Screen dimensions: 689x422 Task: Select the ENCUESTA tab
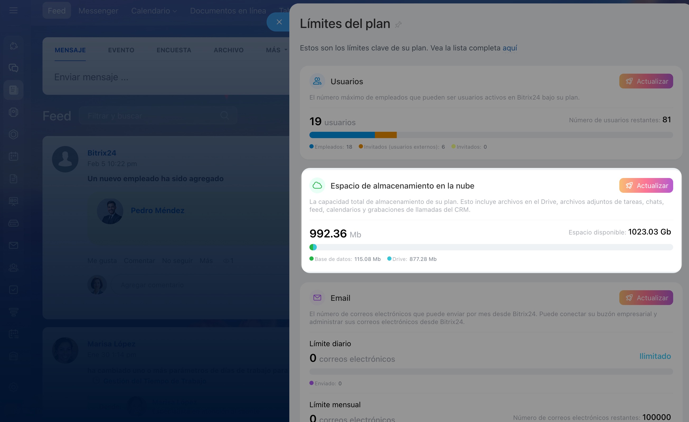tap(174, 50)
